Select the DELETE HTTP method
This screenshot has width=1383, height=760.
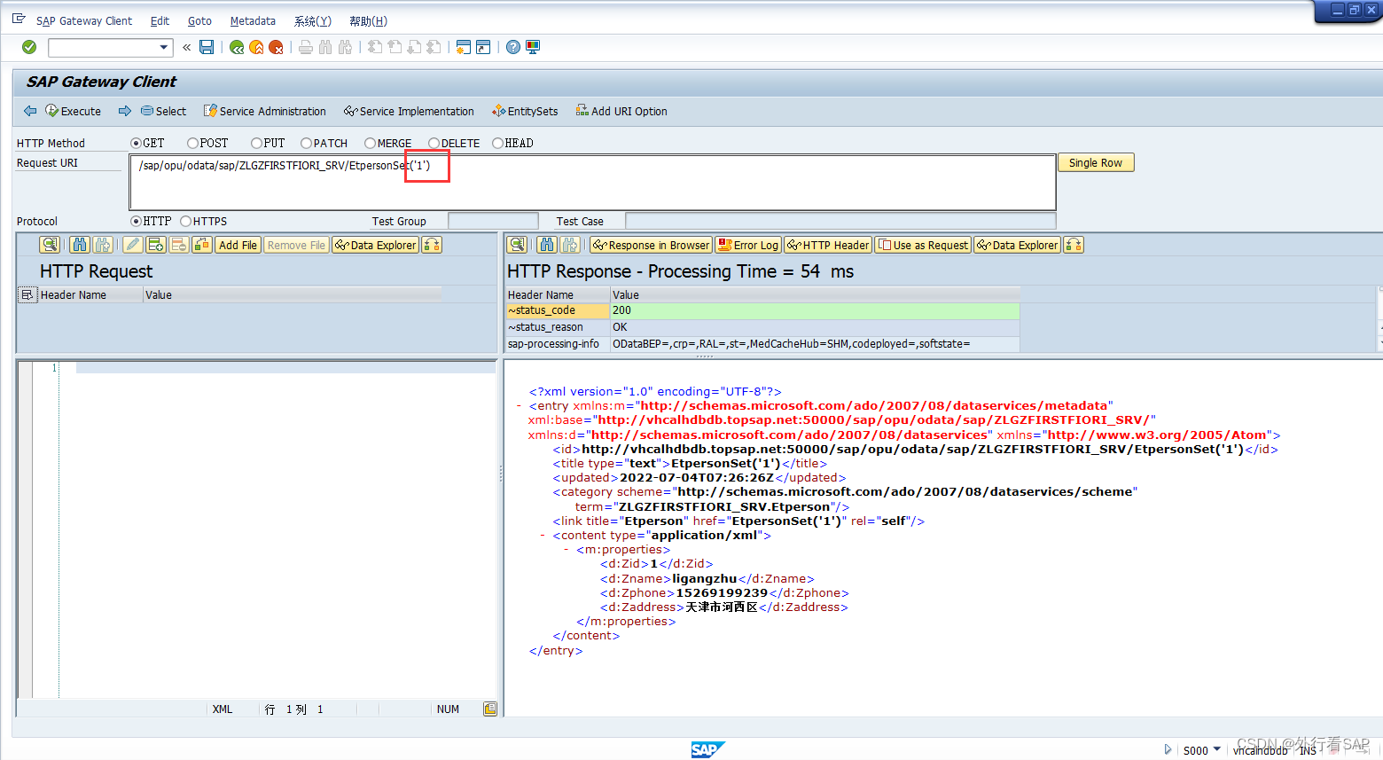tap(434, 143)
